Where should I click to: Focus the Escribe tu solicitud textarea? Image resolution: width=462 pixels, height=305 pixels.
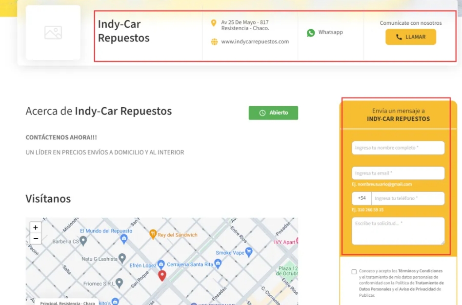(398, 231)
